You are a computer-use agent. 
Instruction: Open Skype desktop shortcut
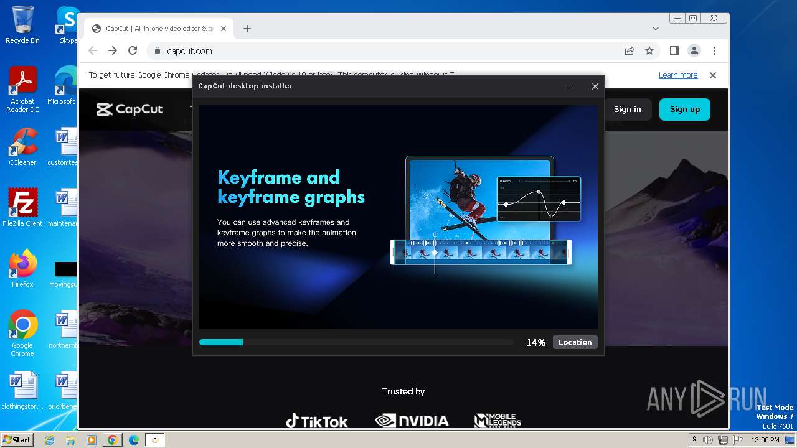[67, 25]
